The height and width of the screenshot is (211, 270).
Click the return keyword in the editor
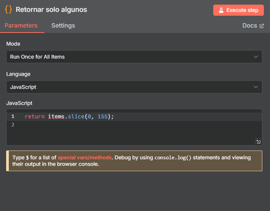coord(35,116)
